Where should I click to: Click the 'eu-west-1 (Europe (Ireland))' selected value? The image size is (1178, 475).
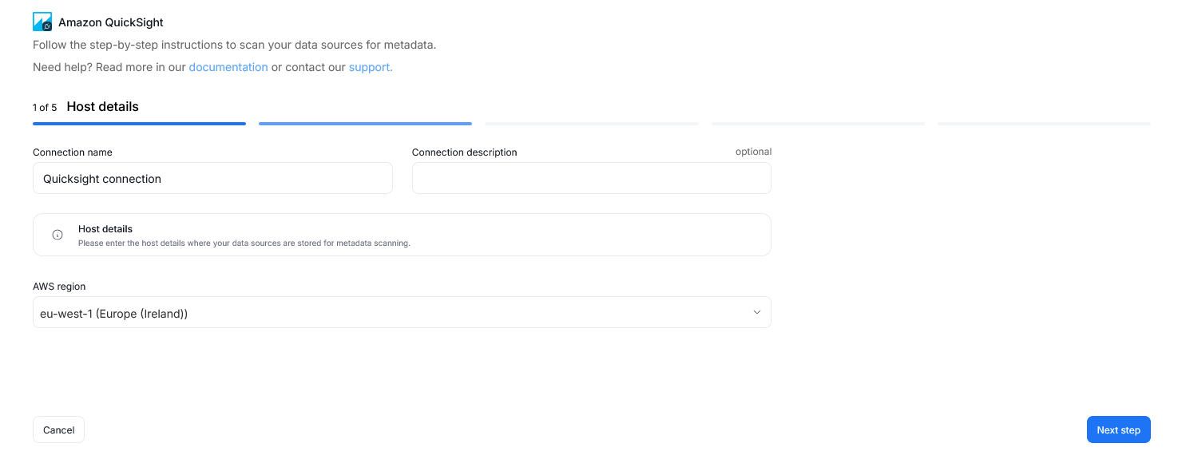(x=114, y=314)
